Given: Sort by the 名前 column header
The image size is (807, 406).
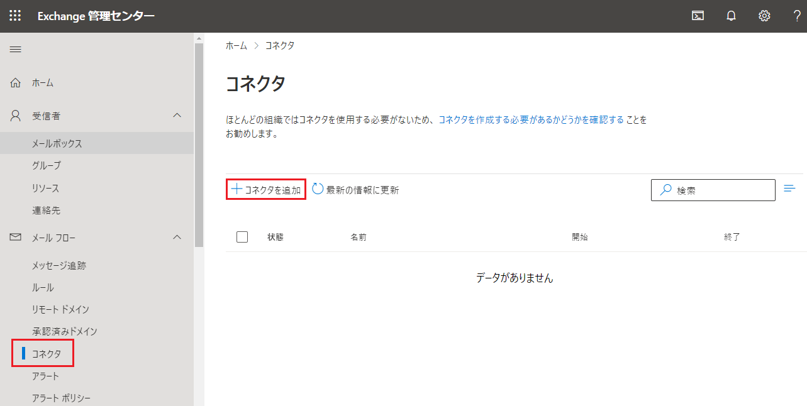Looking at the screenshot, I should click(x=359, y=237).
